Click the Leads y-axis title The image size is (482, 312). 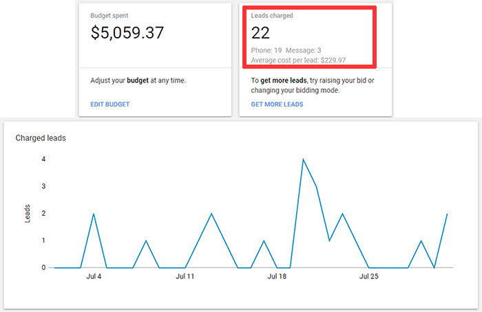[28, 214]
